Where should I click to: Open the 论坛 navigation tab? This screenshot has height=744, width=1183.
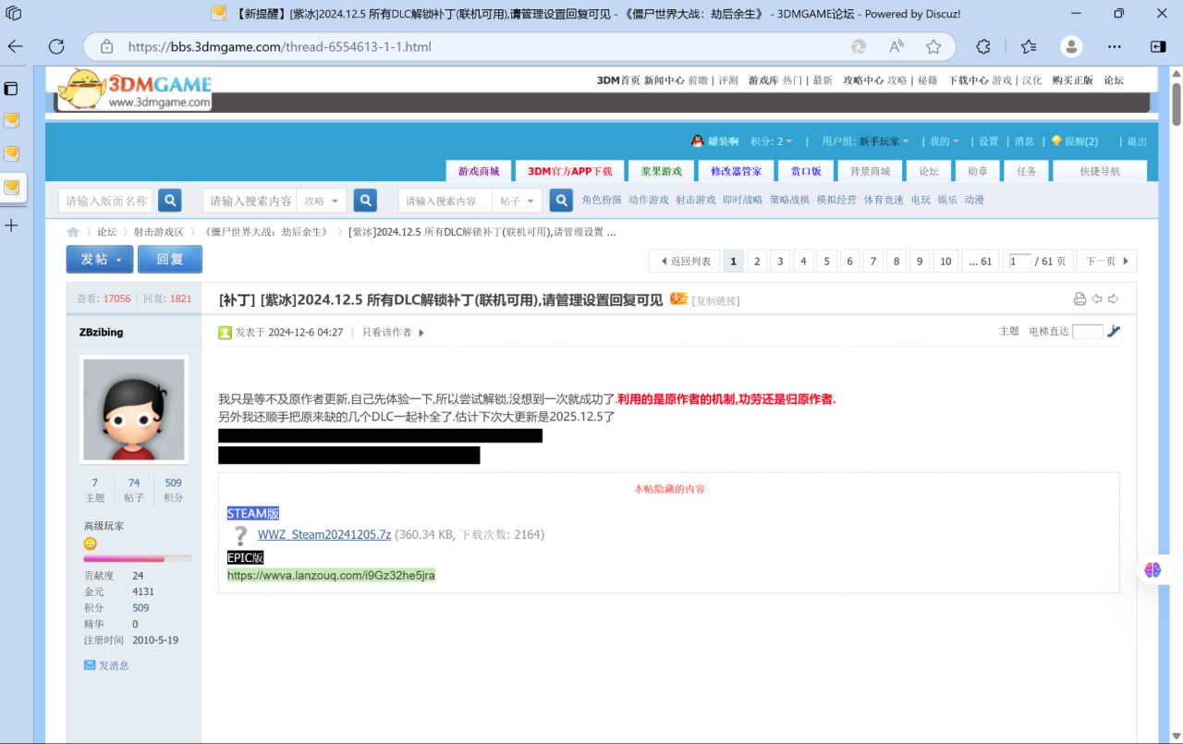pyautogui.click(x=929, y=171)
